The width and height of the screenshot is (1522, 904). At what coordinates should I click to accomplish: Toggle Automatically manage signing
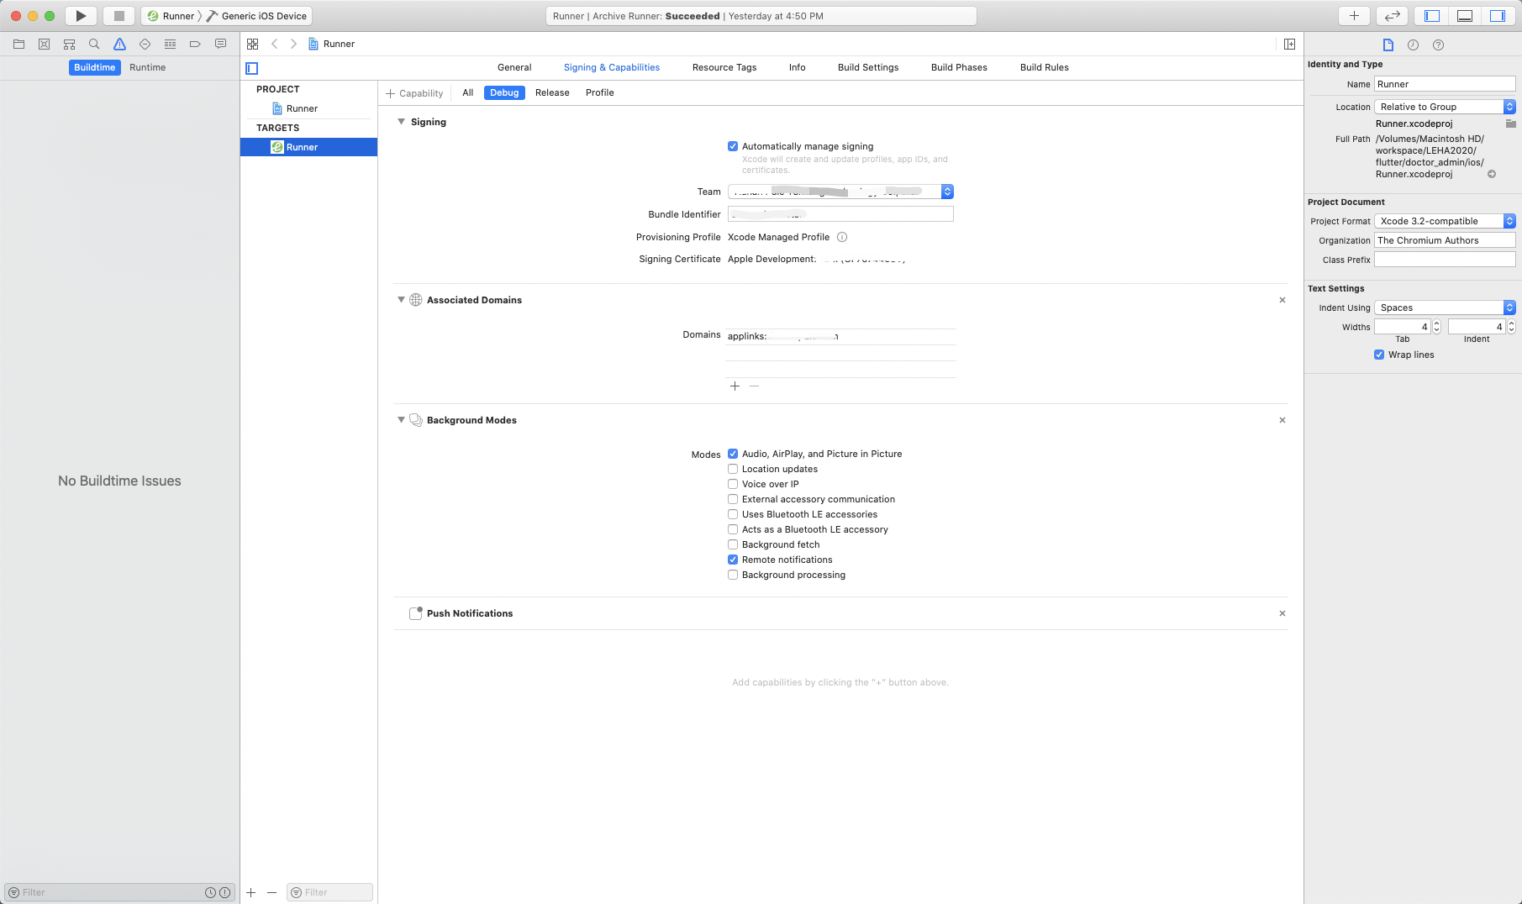click(733, 146)
